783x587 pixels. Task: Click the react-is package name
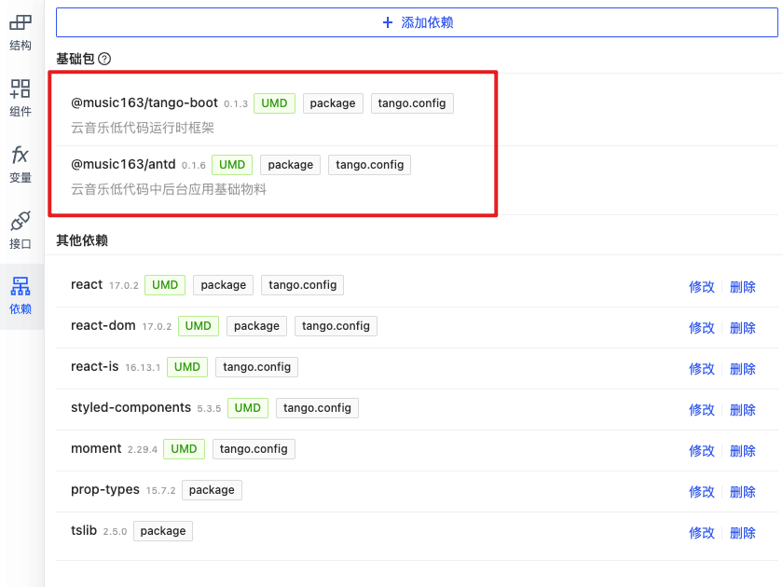pyautogui.click(x=95, y=366)
